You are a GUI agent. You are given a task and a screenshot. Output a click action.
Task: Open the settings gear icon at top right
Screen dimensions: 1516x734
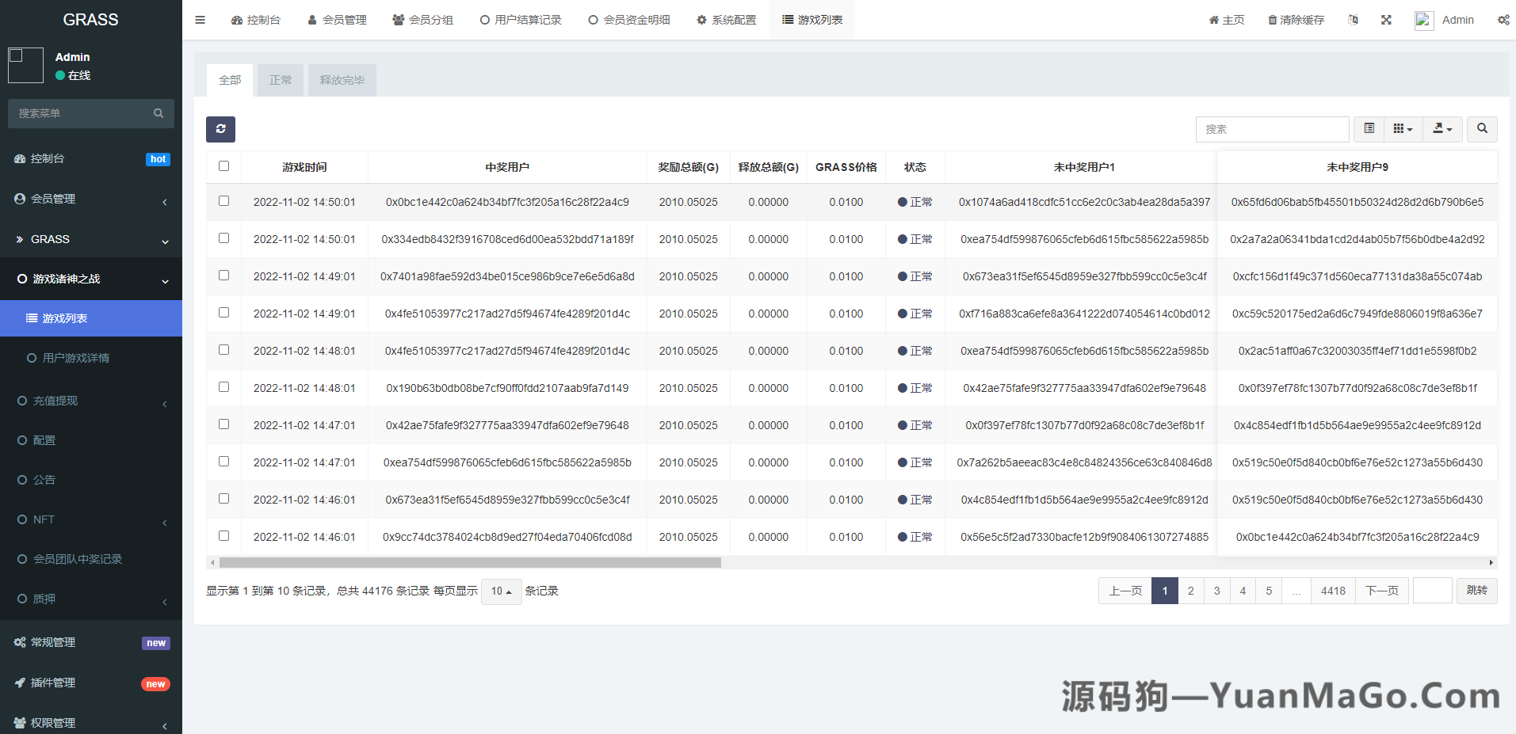point(1503,20)
